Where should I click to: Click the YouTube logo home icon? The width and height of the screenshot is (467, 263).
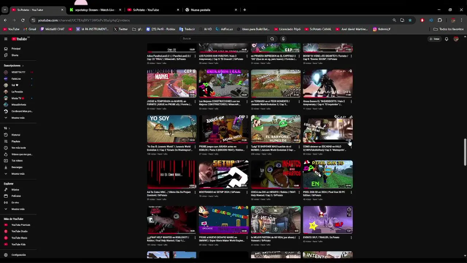pyautogui.click(x=19, y=39)
